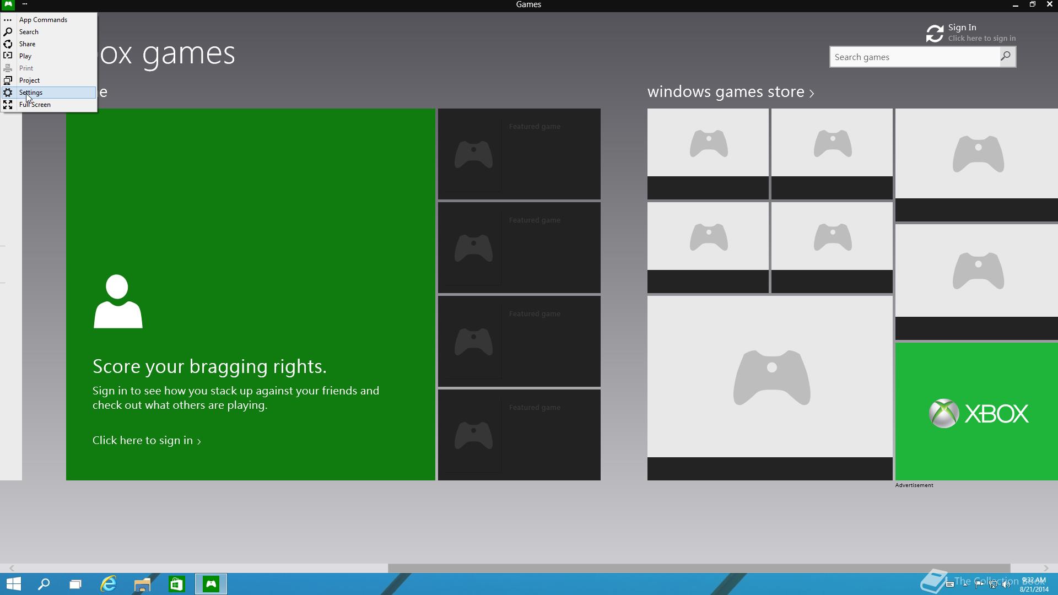
Task: Click the user profile silhouette icon
Action: pyautogui.click(x=118, y=301)
